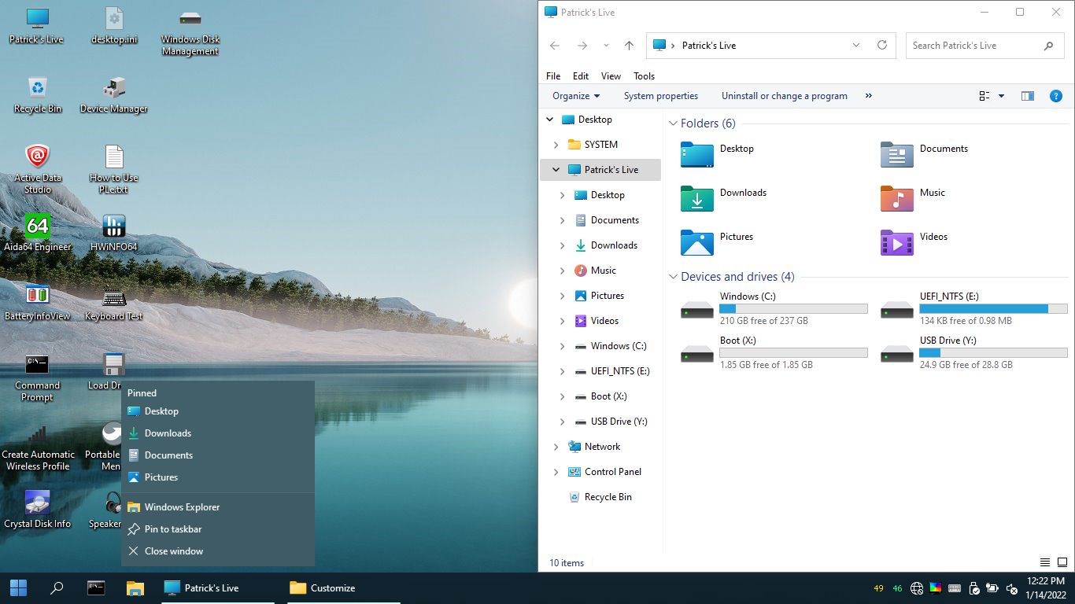Viewport: 1075px width, 604px height.
Task: Open the Edit menu
Action: click(581, 76)
